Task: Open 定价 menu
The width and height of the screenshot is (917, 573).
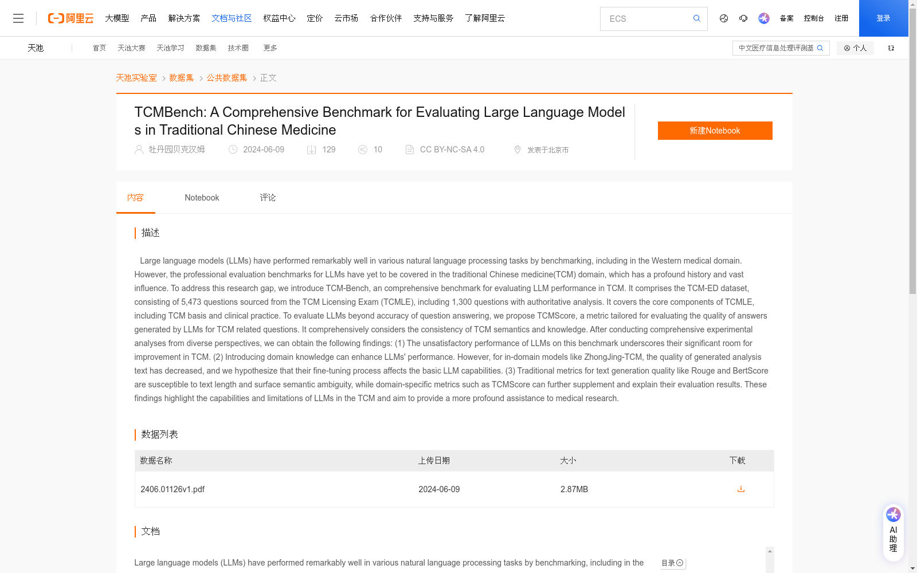Action: pyautogui.click(x=315, y=18)
